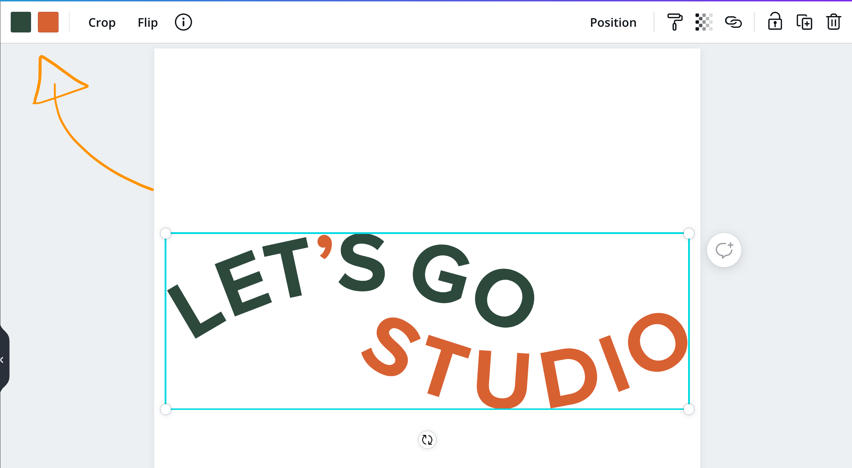The width and height of the screenshot is (852, 468).
Task: Open the Crop tool
Action: pyautogui.click(x=102, y=22)
